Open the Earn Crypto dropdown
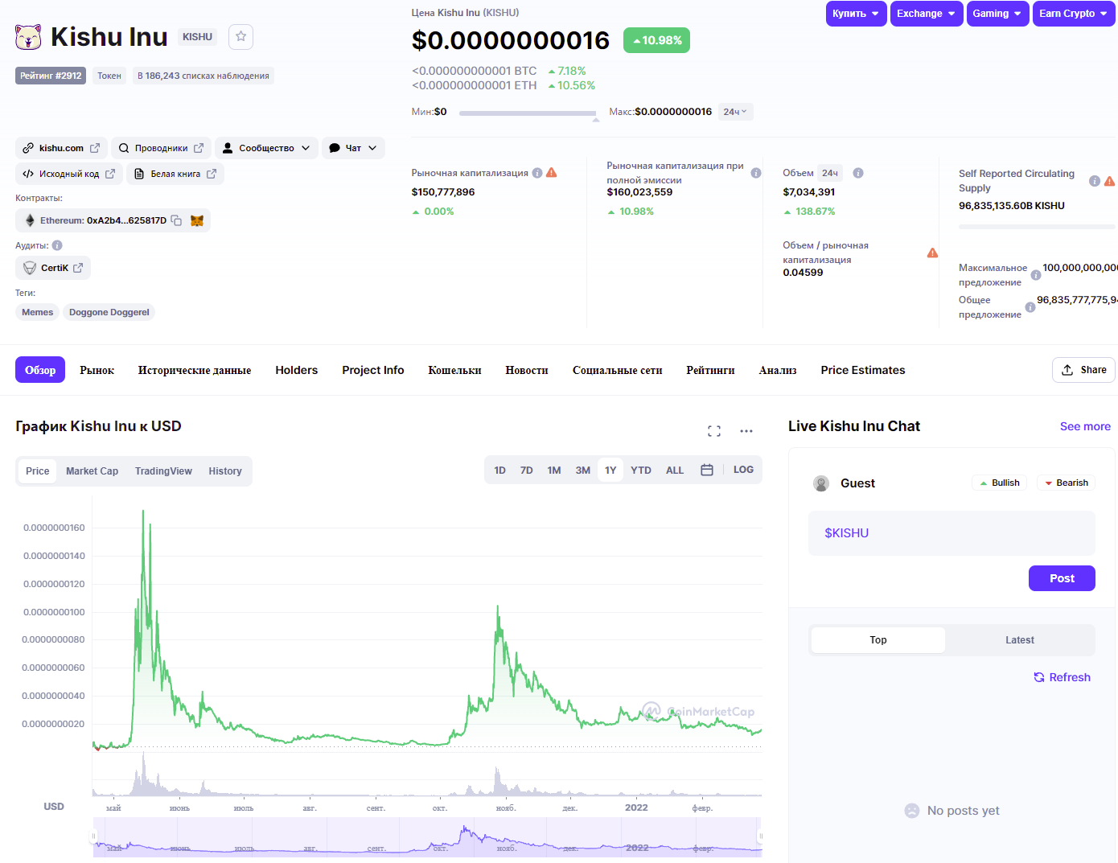The image size is (1118, 863). 1074,14
